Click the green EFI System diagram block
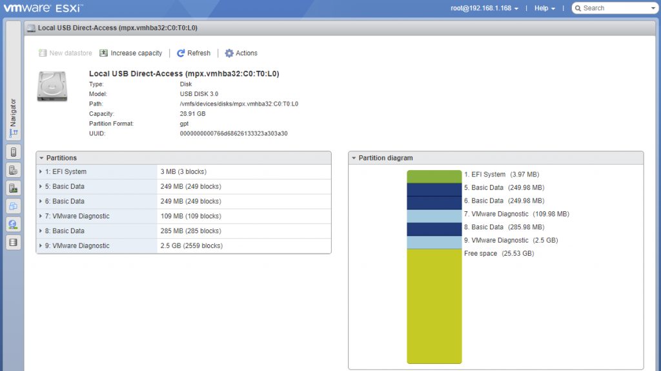This screenshot has width=661, height=371. point(434,176)
